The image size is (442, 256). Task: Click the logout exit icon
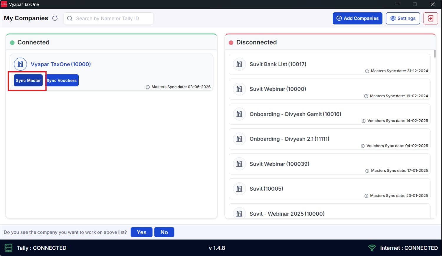[x=431, y=18]
